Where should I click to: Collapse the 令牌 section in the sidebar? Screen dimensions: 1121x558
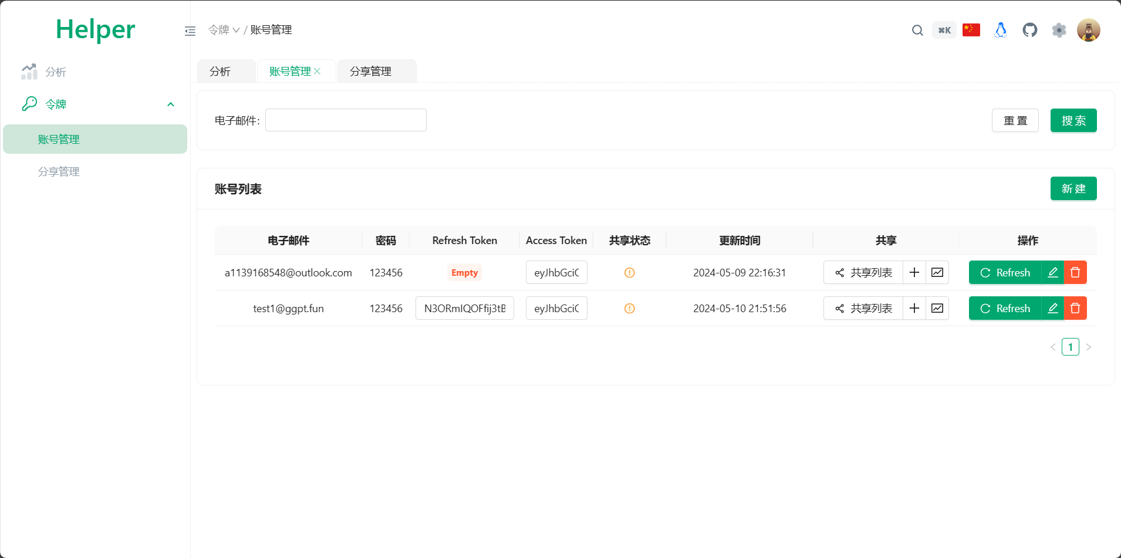point(170,104)
